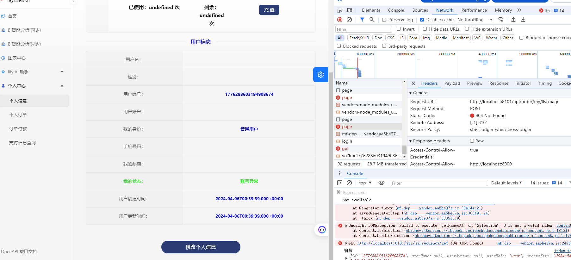571x260 pixels.
Task: Toggle the device toolbar icon
Action: (350, 10)
